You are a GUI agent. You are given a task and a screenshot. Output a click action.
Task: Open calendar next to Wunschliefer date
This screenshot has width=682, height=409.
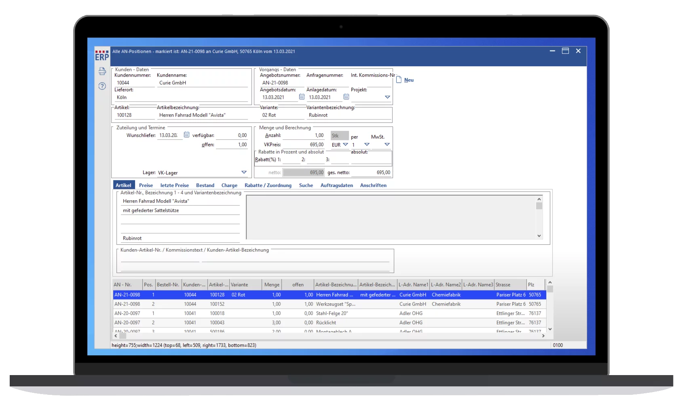(186, 135)
